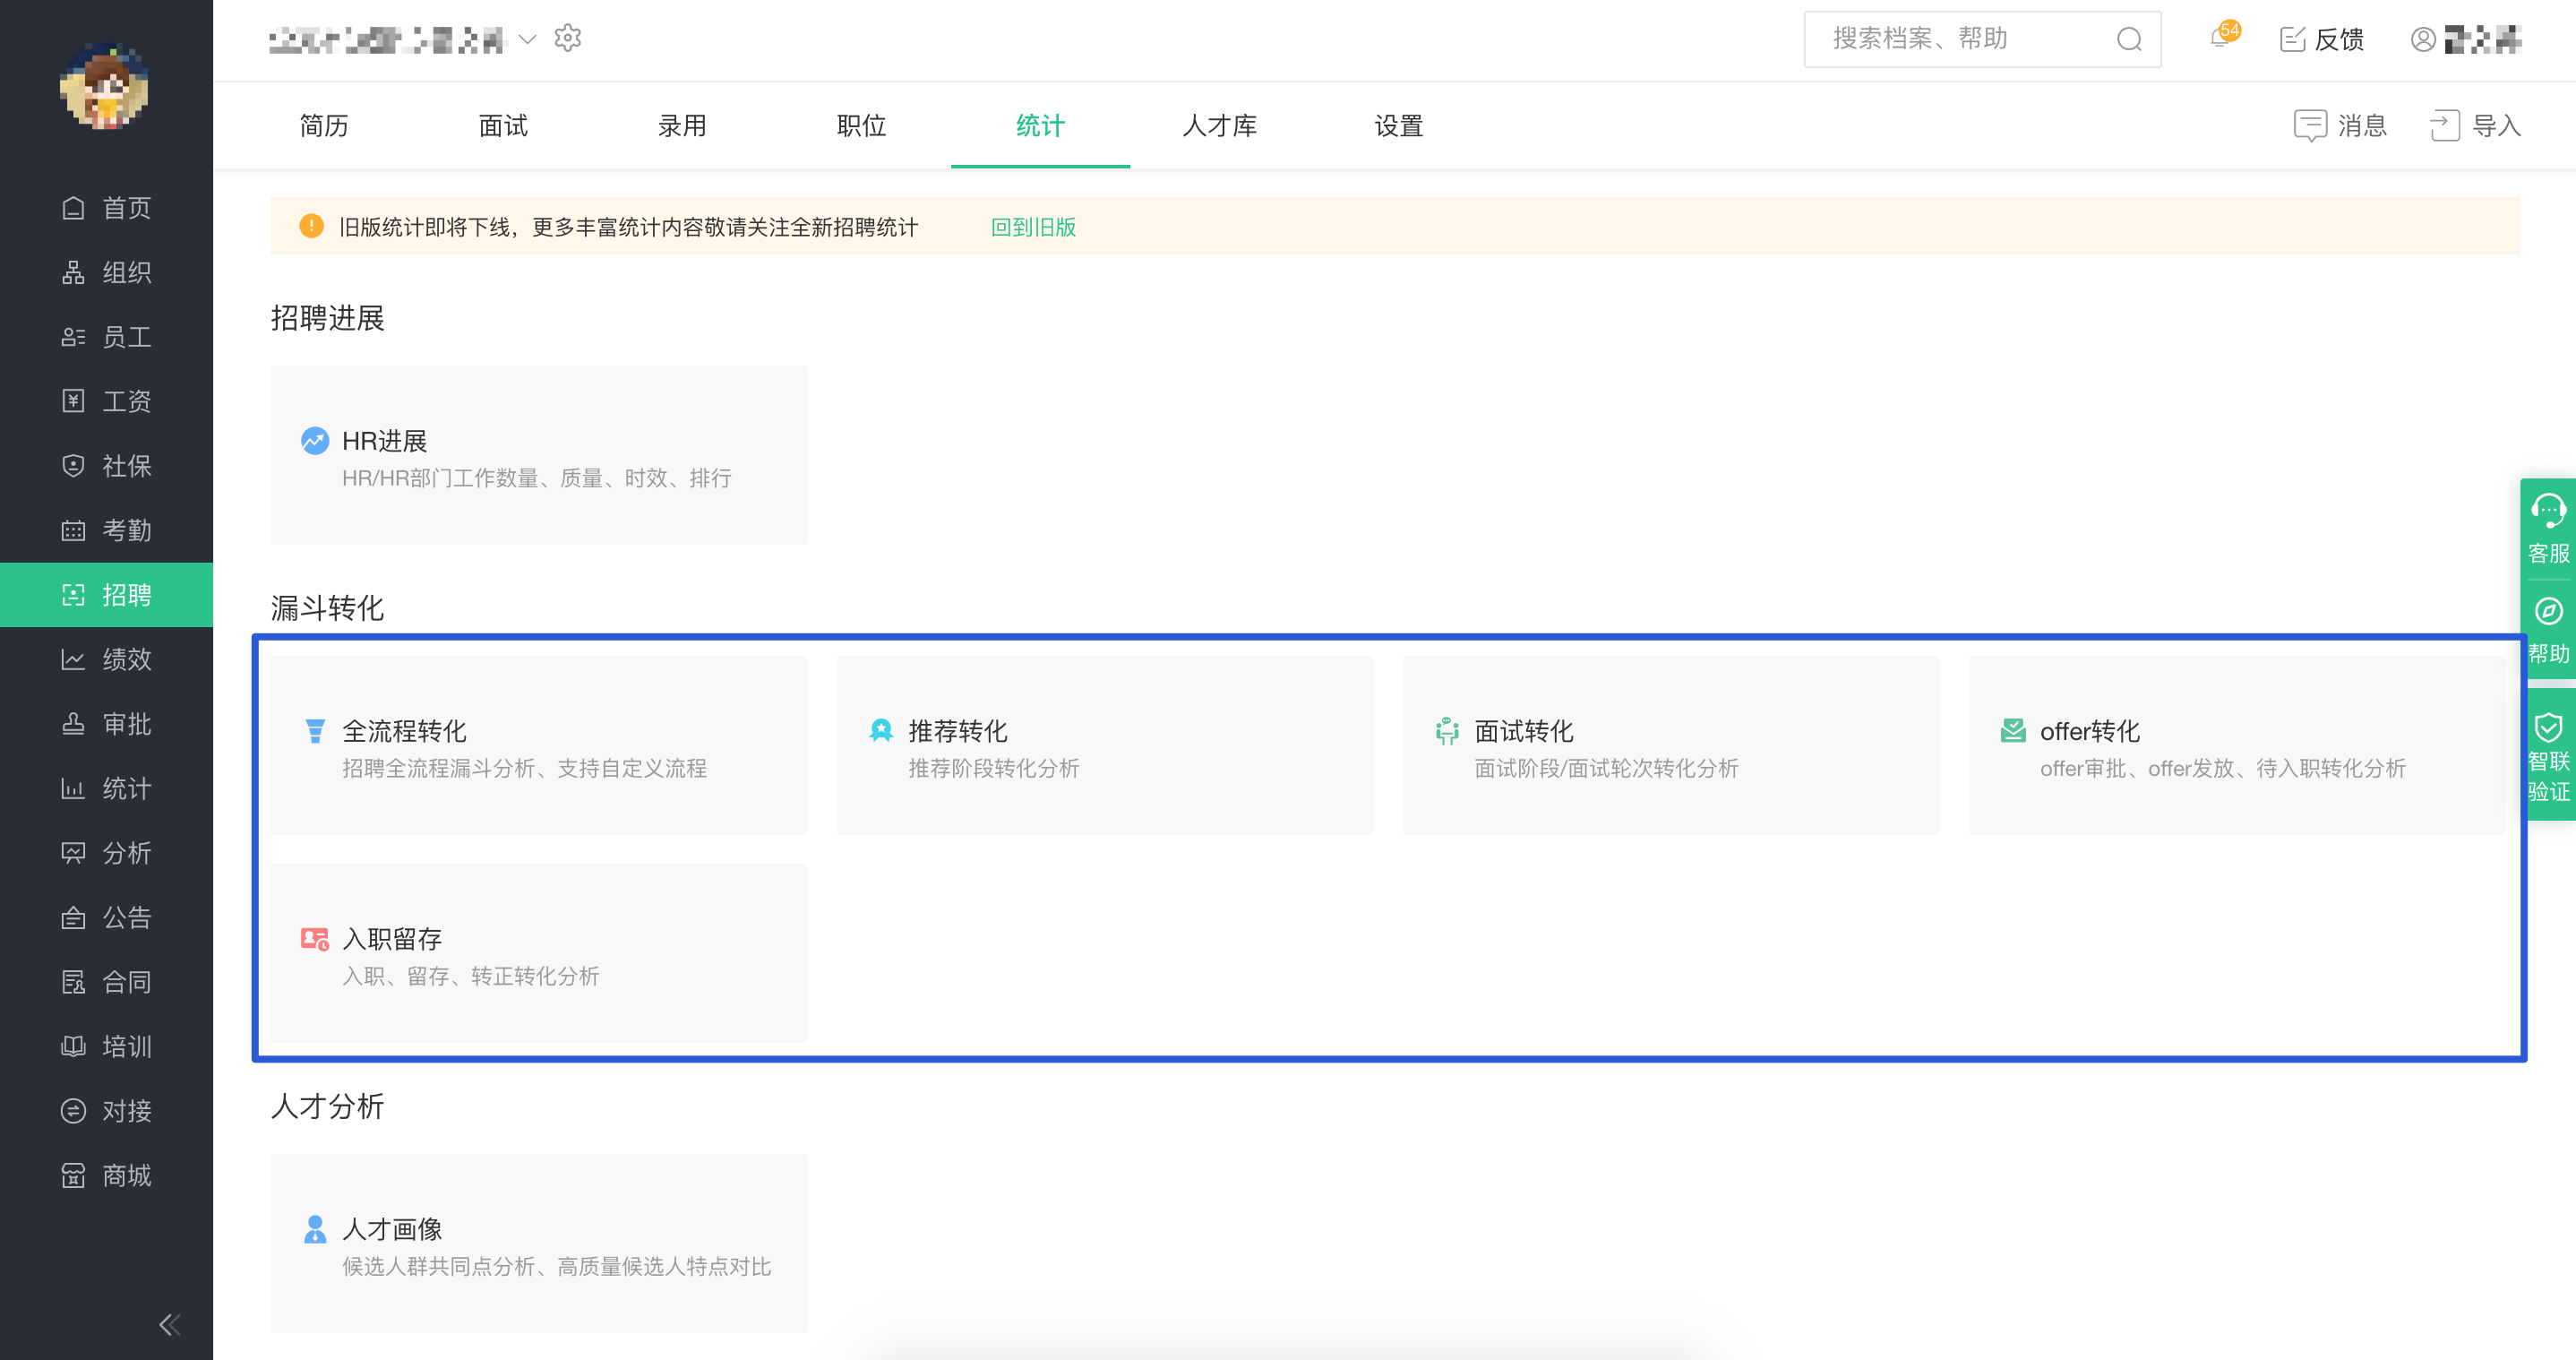Open the user account menu

[x=2466, y=39]
